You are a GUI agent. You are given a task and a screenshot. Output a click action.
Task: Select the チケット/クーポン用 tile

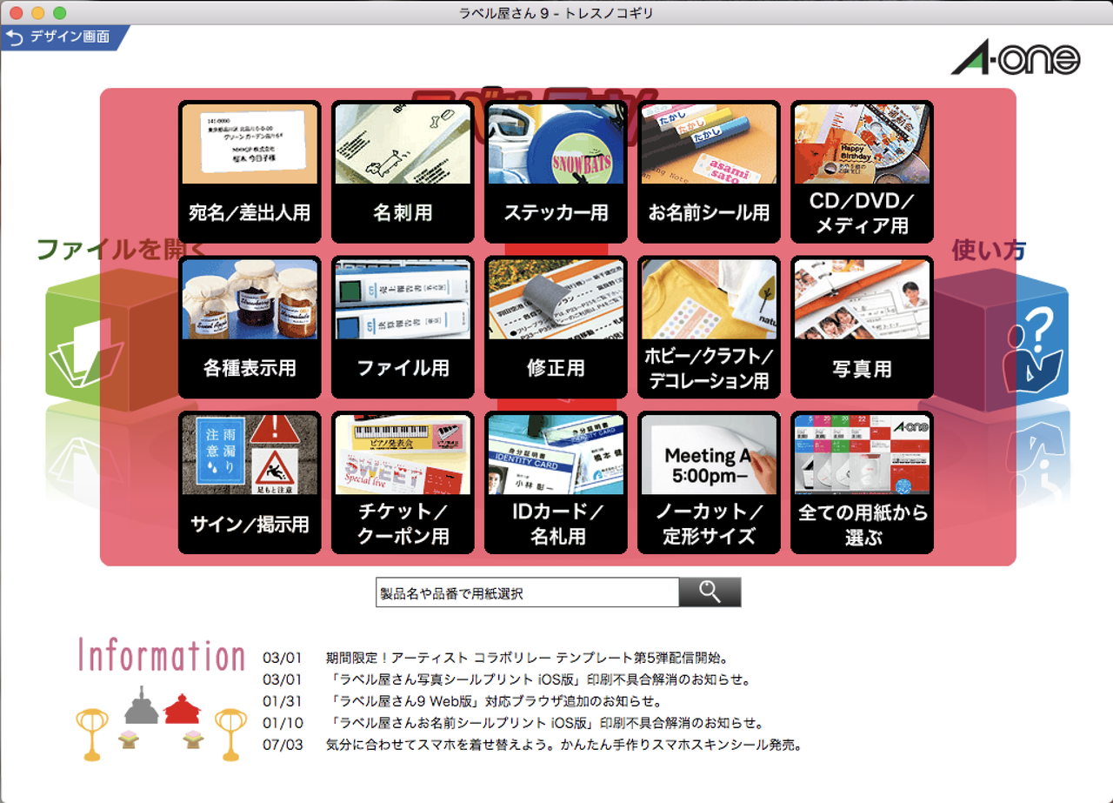403,483
